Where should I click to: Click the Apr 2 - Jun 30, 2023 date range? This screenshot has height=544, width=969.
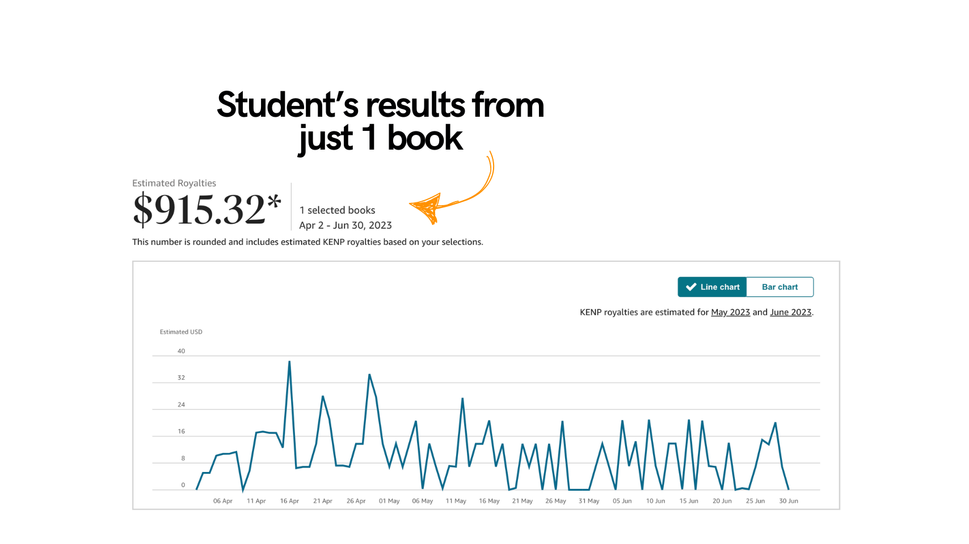pos(346,226)
